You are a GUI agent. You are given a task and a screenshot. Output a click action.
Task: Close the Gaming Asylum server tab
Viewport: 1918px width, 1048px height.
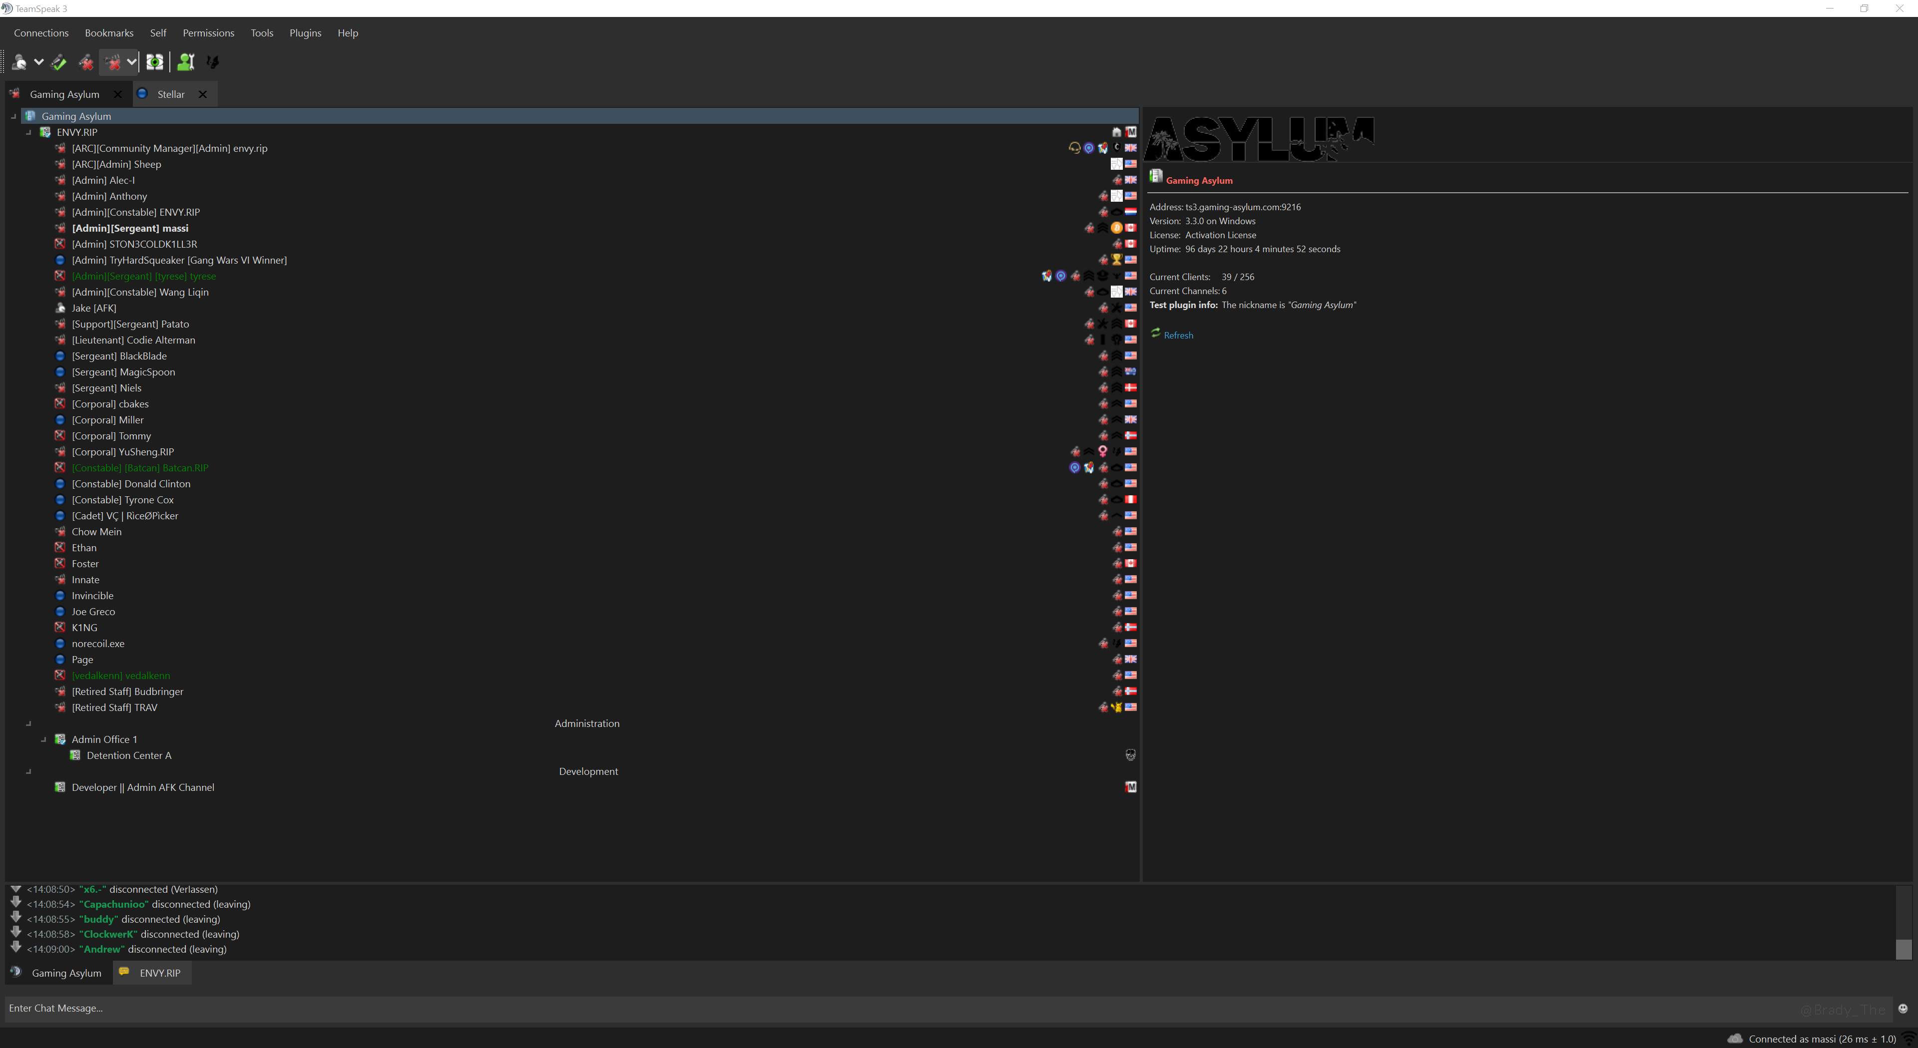click(x=118, y=94)
